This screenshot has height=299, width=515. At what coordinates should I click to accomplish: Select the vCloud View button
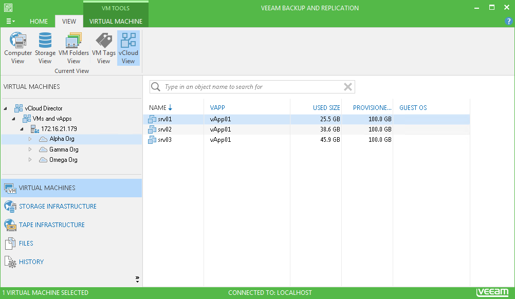(128, 48)
